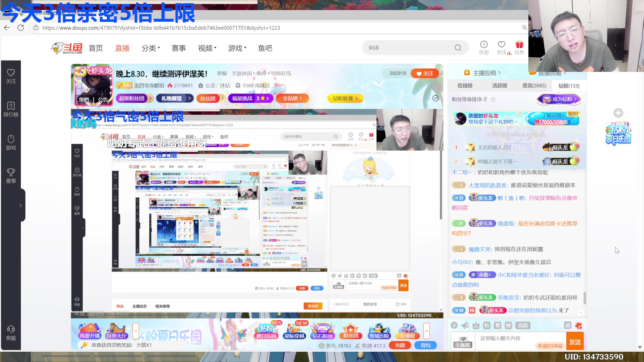Open the 去领取 treasure chest icon
The width and height of the screenshot is (644, 362).
coord(408,331)
